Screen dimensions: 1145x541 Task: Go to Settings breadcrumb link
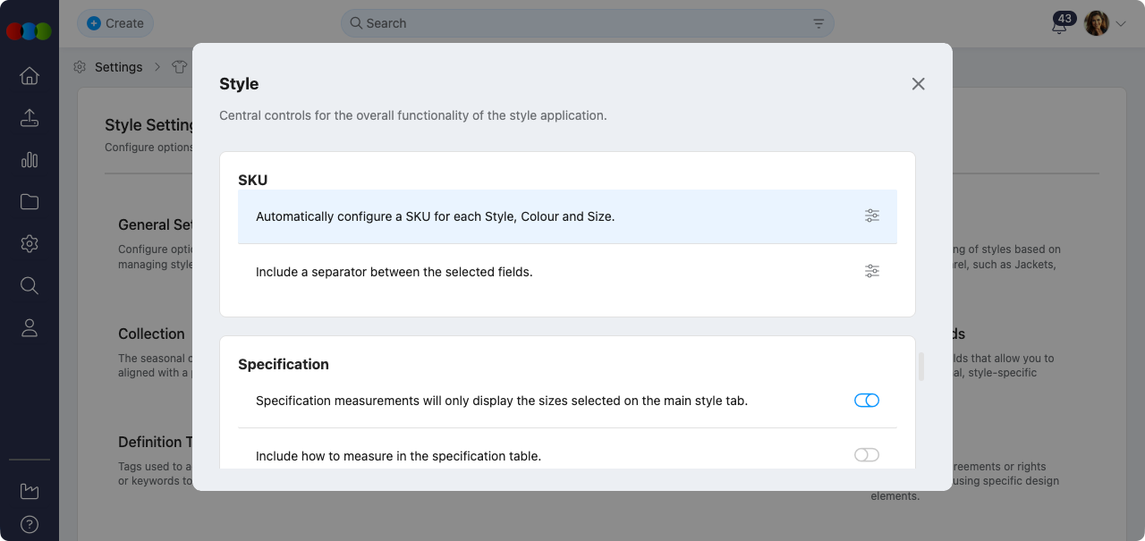[x=118, y=67]
